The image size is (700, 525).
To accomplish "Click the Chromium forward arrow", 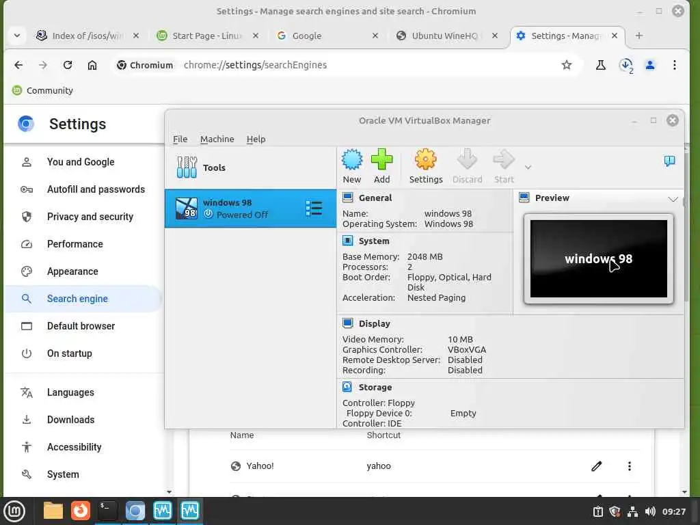I will click(x=43, y=65).
